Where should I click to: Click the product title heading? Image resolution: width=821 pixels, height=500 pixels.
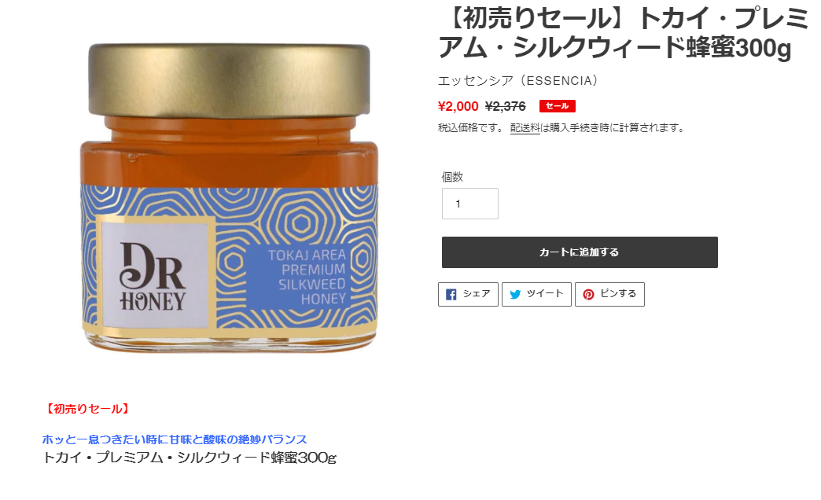[624, 33]
